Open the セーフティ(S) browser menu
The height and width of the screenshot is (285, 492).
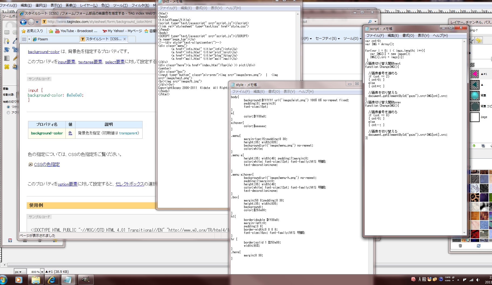[327, 39]
